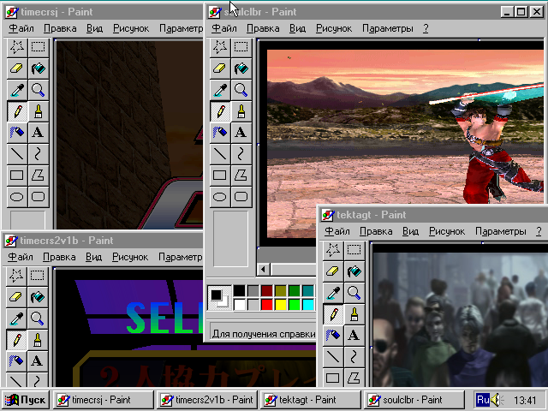This screenshot has width=548, height=411.
Task: Switch to timecrs2v1b - Paint taskbar button
Action: pyautogui.click(x=207, y=400)
